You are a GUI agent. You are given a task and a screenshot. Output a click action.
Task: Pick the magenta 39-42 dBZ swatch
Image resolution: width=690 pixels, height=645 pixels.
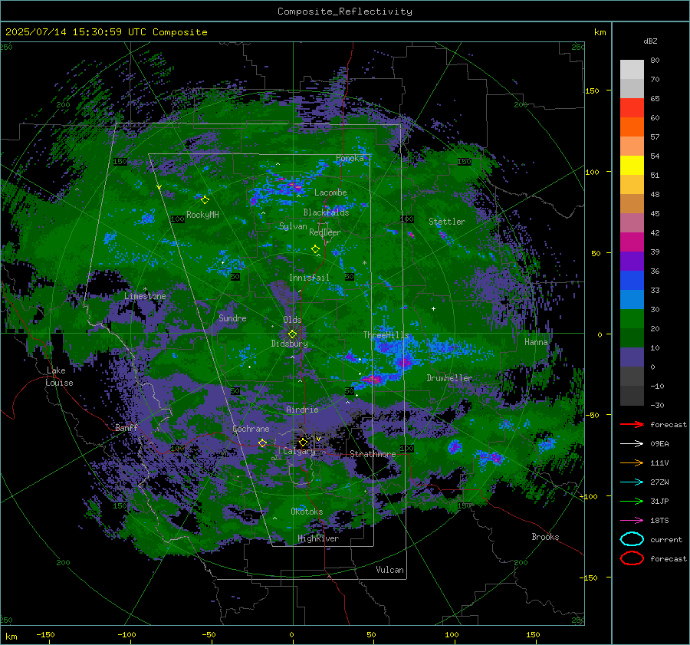pyautogui.click(x=632, y=242)
